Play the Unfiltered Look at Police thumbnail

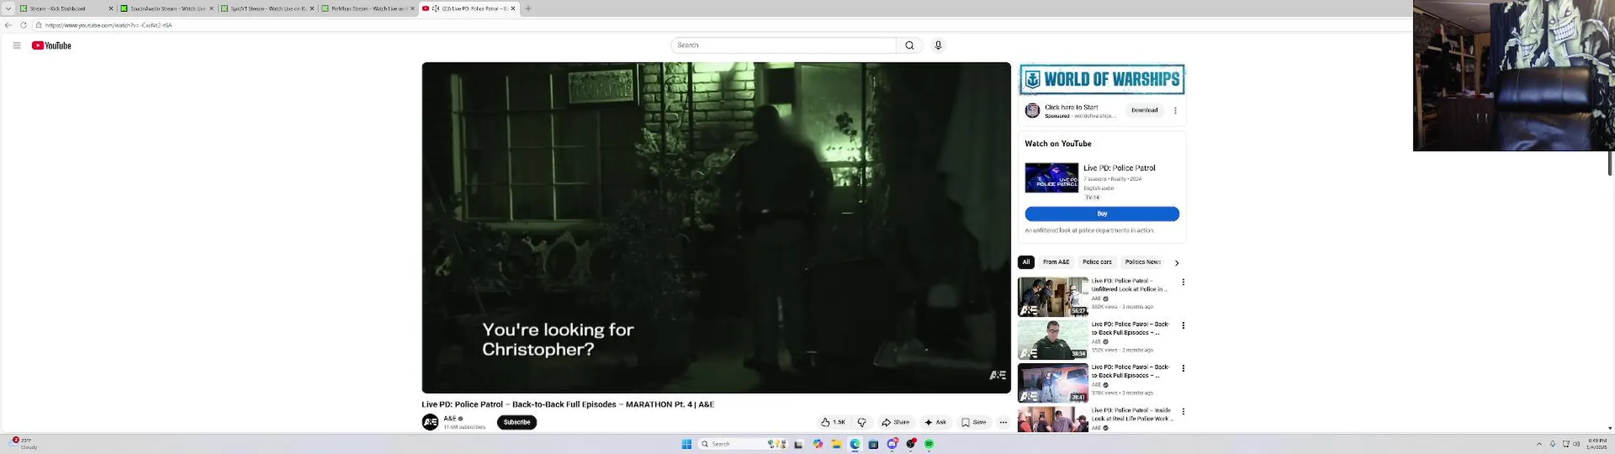pos(1053,297)
